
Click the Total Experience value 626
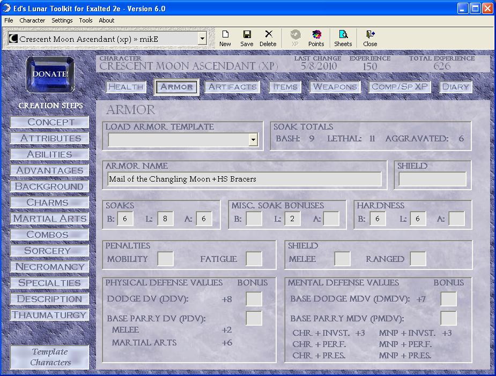tap(442, 66)
